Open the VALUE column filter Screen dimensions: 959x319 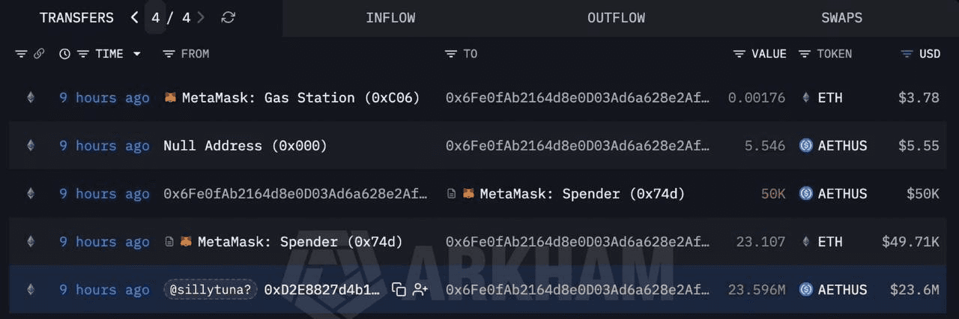739,54
